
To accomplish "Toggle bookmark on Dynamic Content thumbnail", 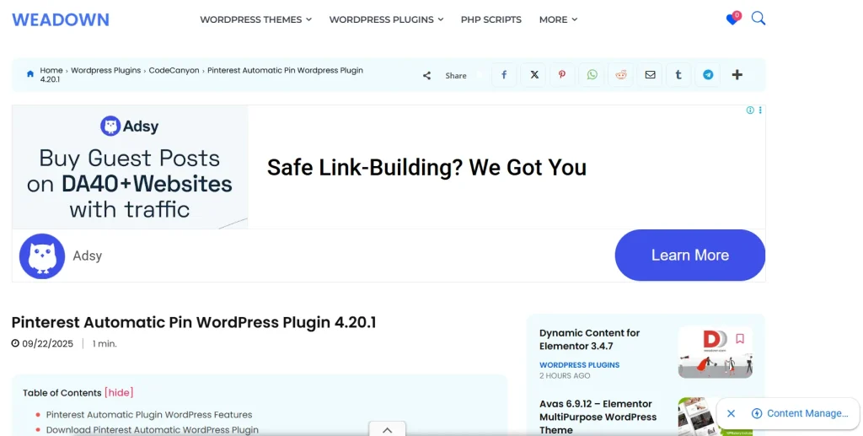I will 740,339.
